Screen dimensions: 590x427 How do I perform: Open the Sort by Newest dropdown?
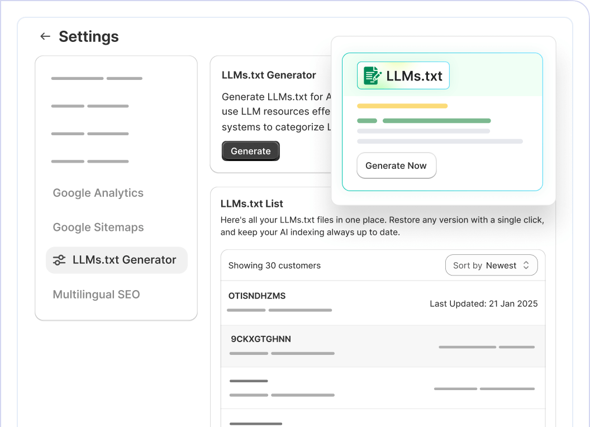pos(491,265)
